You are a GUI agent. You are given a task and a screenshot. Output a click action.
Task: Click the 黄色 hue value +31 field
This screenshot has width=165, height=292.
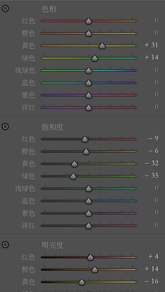tap(152, 45)
